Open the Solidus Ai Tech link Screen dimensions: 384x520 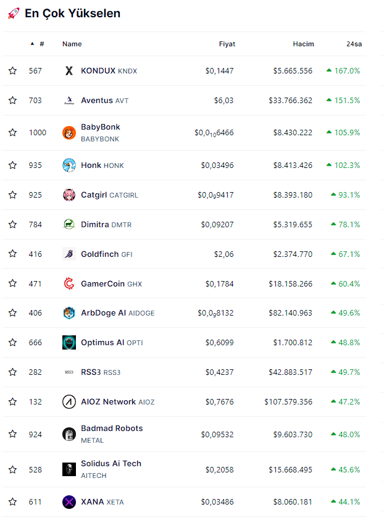point(111,464)
